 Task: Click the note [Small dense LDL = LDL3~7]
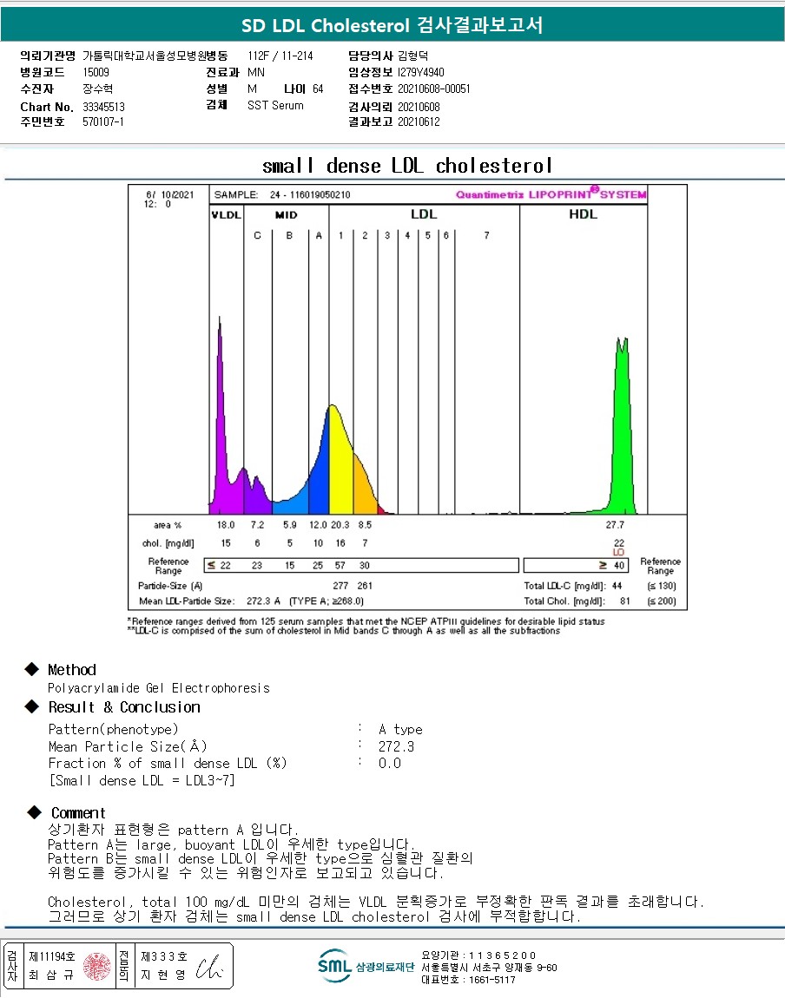coord(142,780)
